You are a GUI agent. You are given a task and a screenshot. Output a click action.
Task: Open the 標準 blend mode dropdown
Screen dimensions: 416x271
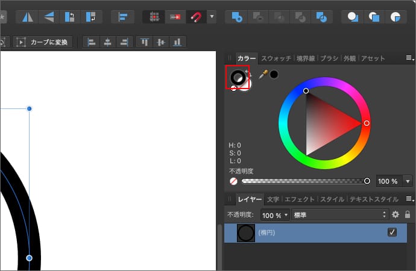[x=339, y=214]
